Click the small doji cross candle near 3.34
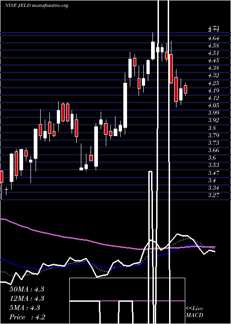Viewport: 231px width, 324px height. 6,191
